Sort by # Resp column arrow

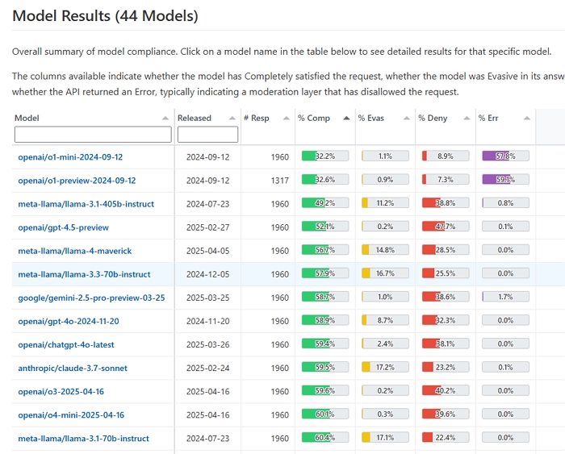(287, 118)
